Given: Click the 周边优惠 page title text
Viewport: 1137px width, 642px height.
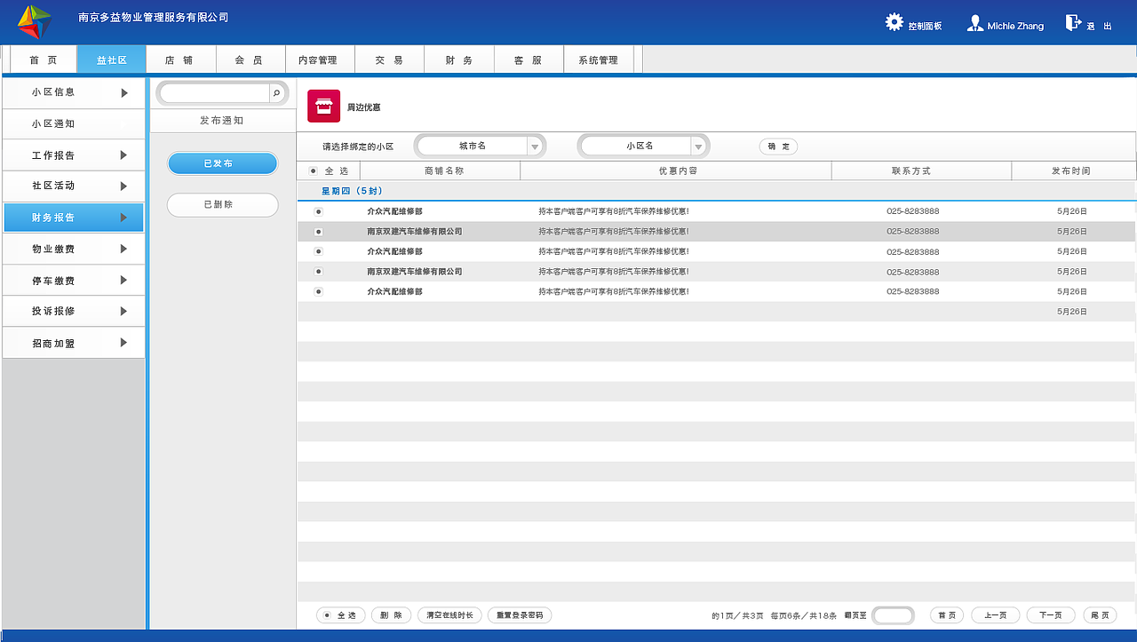Looking at the screenshot, I should [x=364, y=107].
